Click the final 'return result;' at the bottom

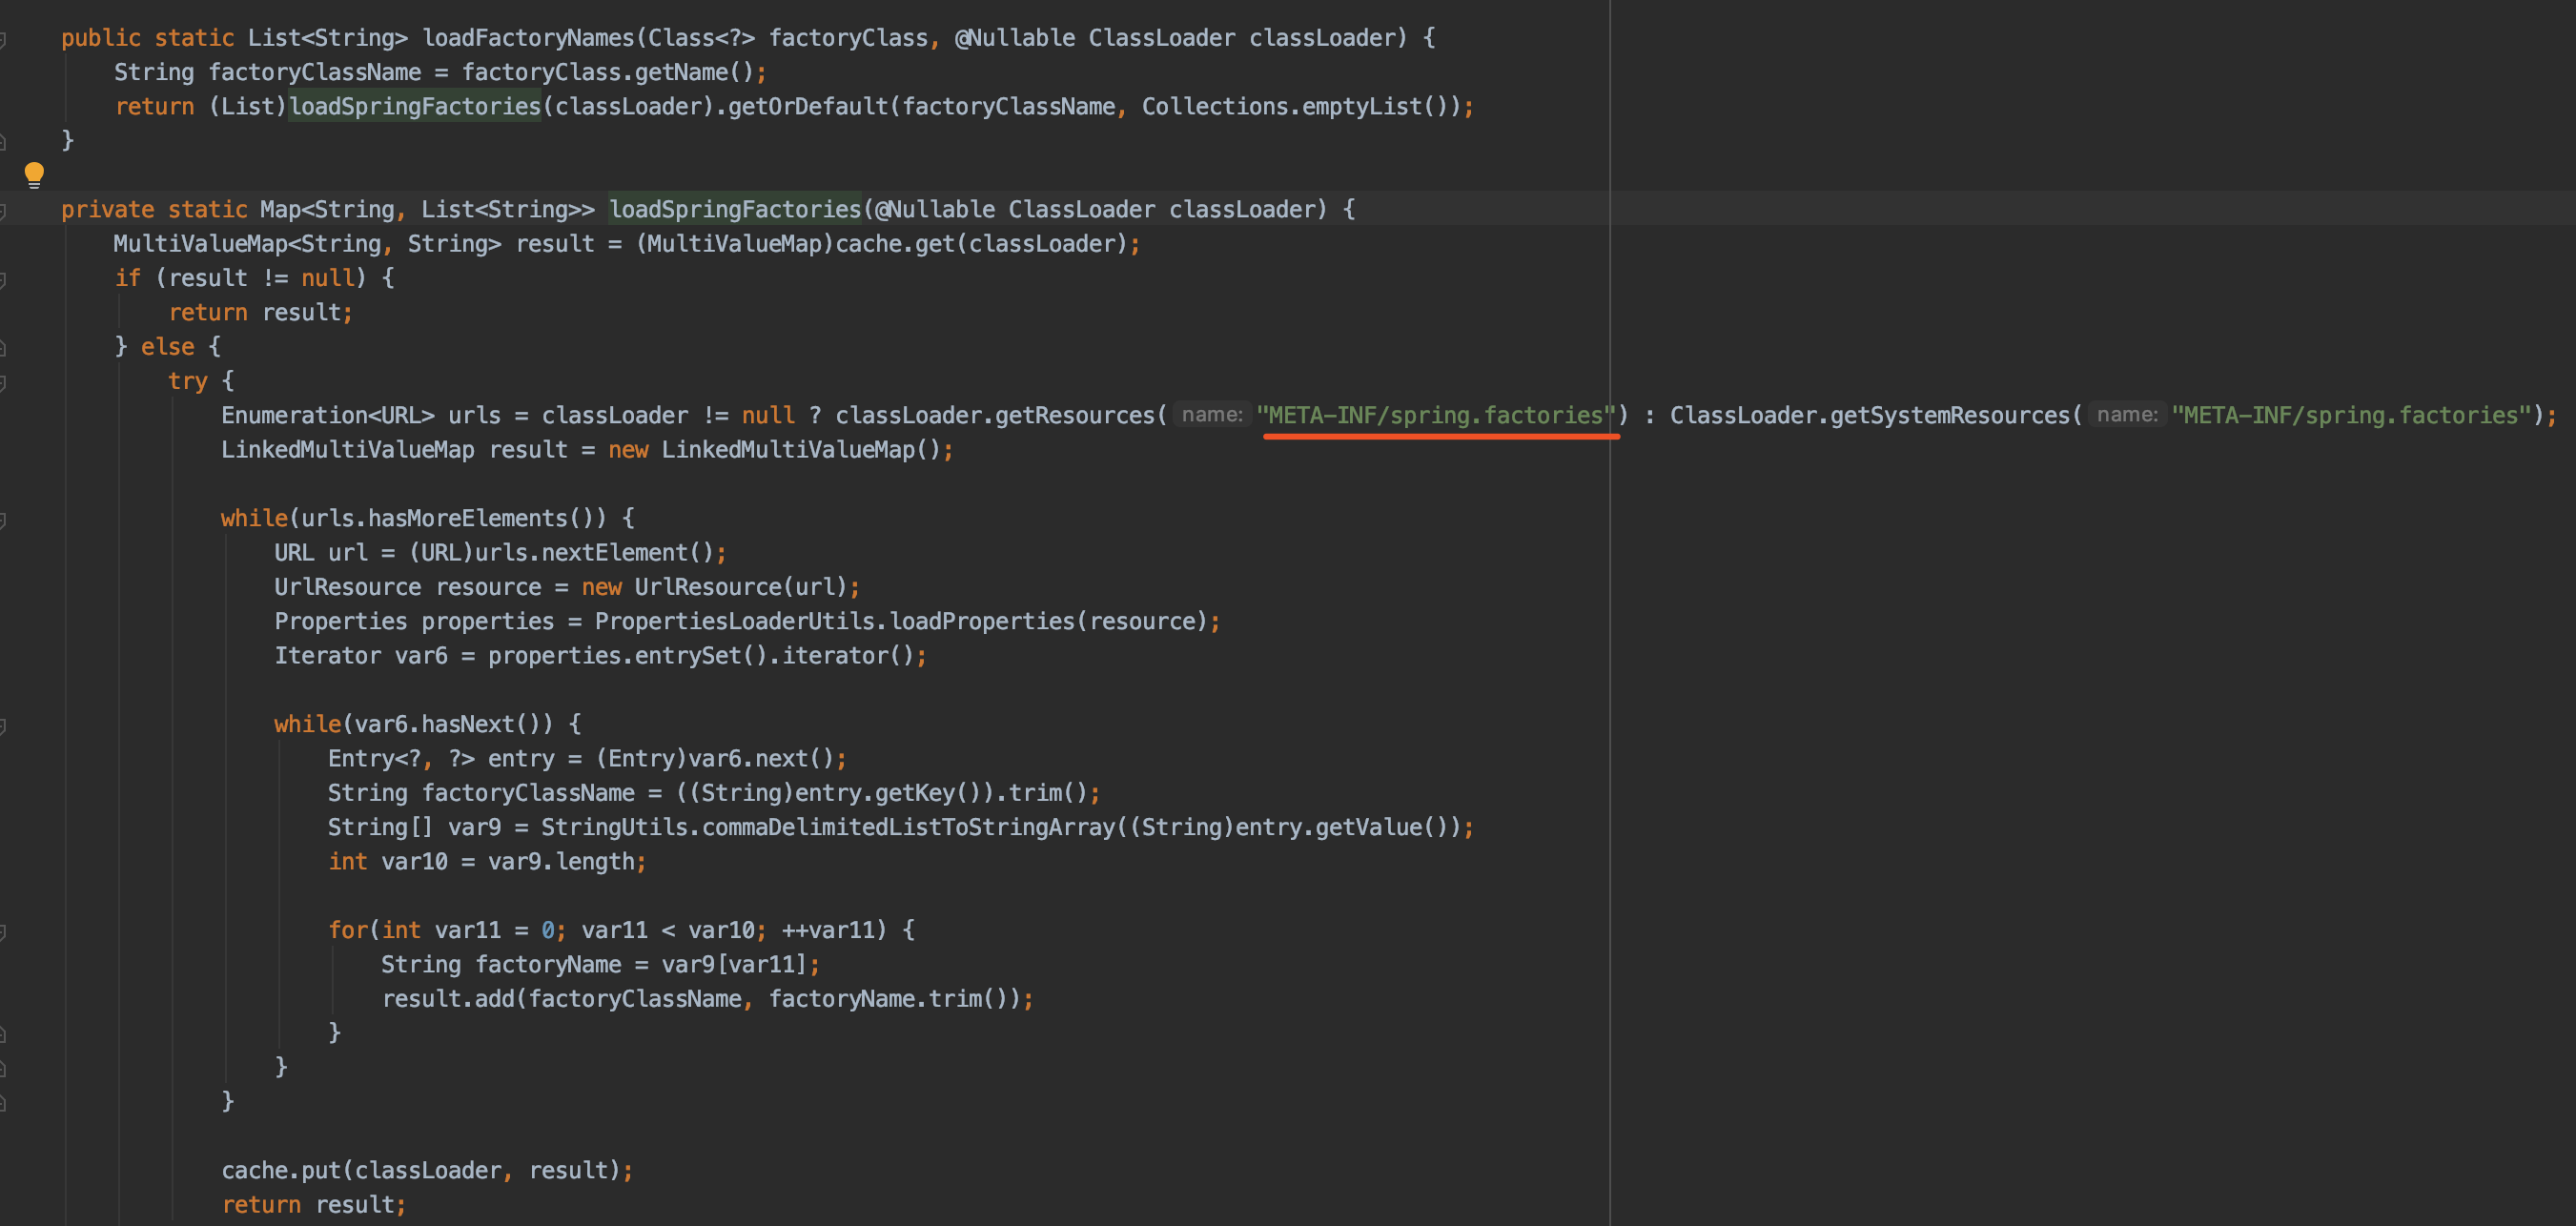[313, 1205]
